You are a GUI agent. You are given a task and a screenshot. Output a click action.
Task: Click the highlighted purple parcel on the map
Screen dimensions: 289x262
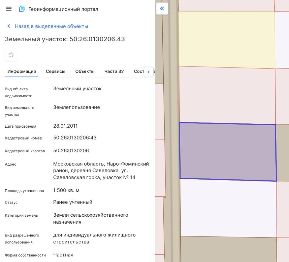(228, 151)
